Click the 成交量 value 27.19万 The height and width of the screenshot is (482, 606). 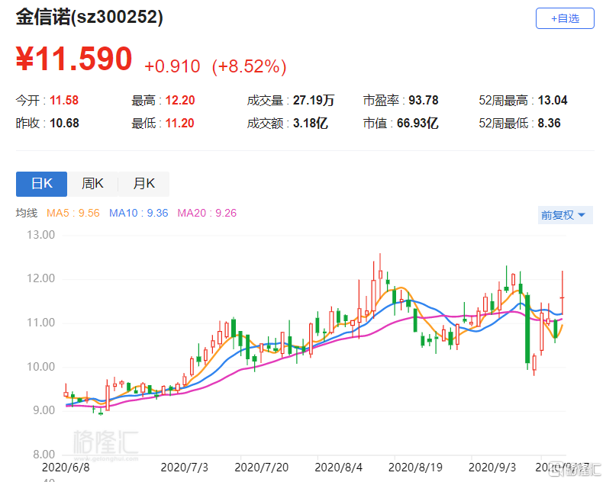coord(314,101)
